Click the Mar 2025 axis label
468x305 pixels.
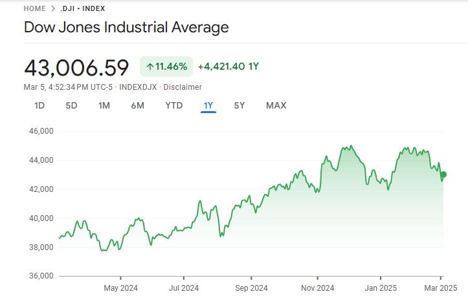click(441, 288)
